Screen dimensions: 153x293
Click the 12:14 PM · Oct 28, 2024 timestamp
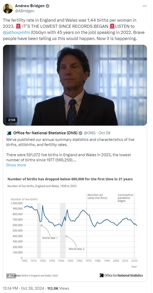coord(23,288)
